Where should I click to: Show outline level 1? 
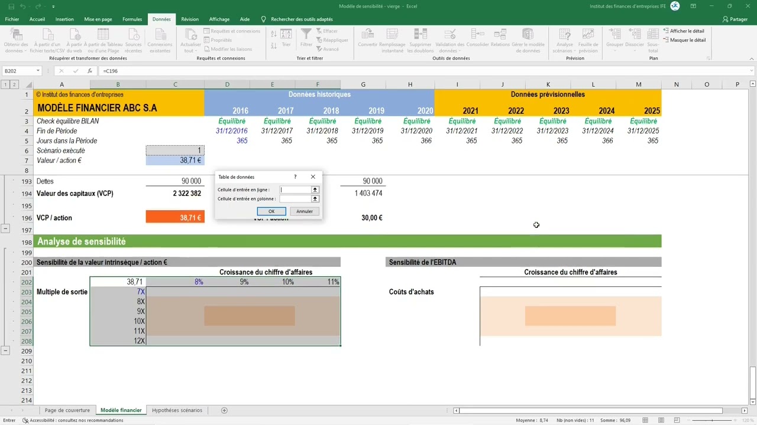pyautogui.click(x=5, y=84)
